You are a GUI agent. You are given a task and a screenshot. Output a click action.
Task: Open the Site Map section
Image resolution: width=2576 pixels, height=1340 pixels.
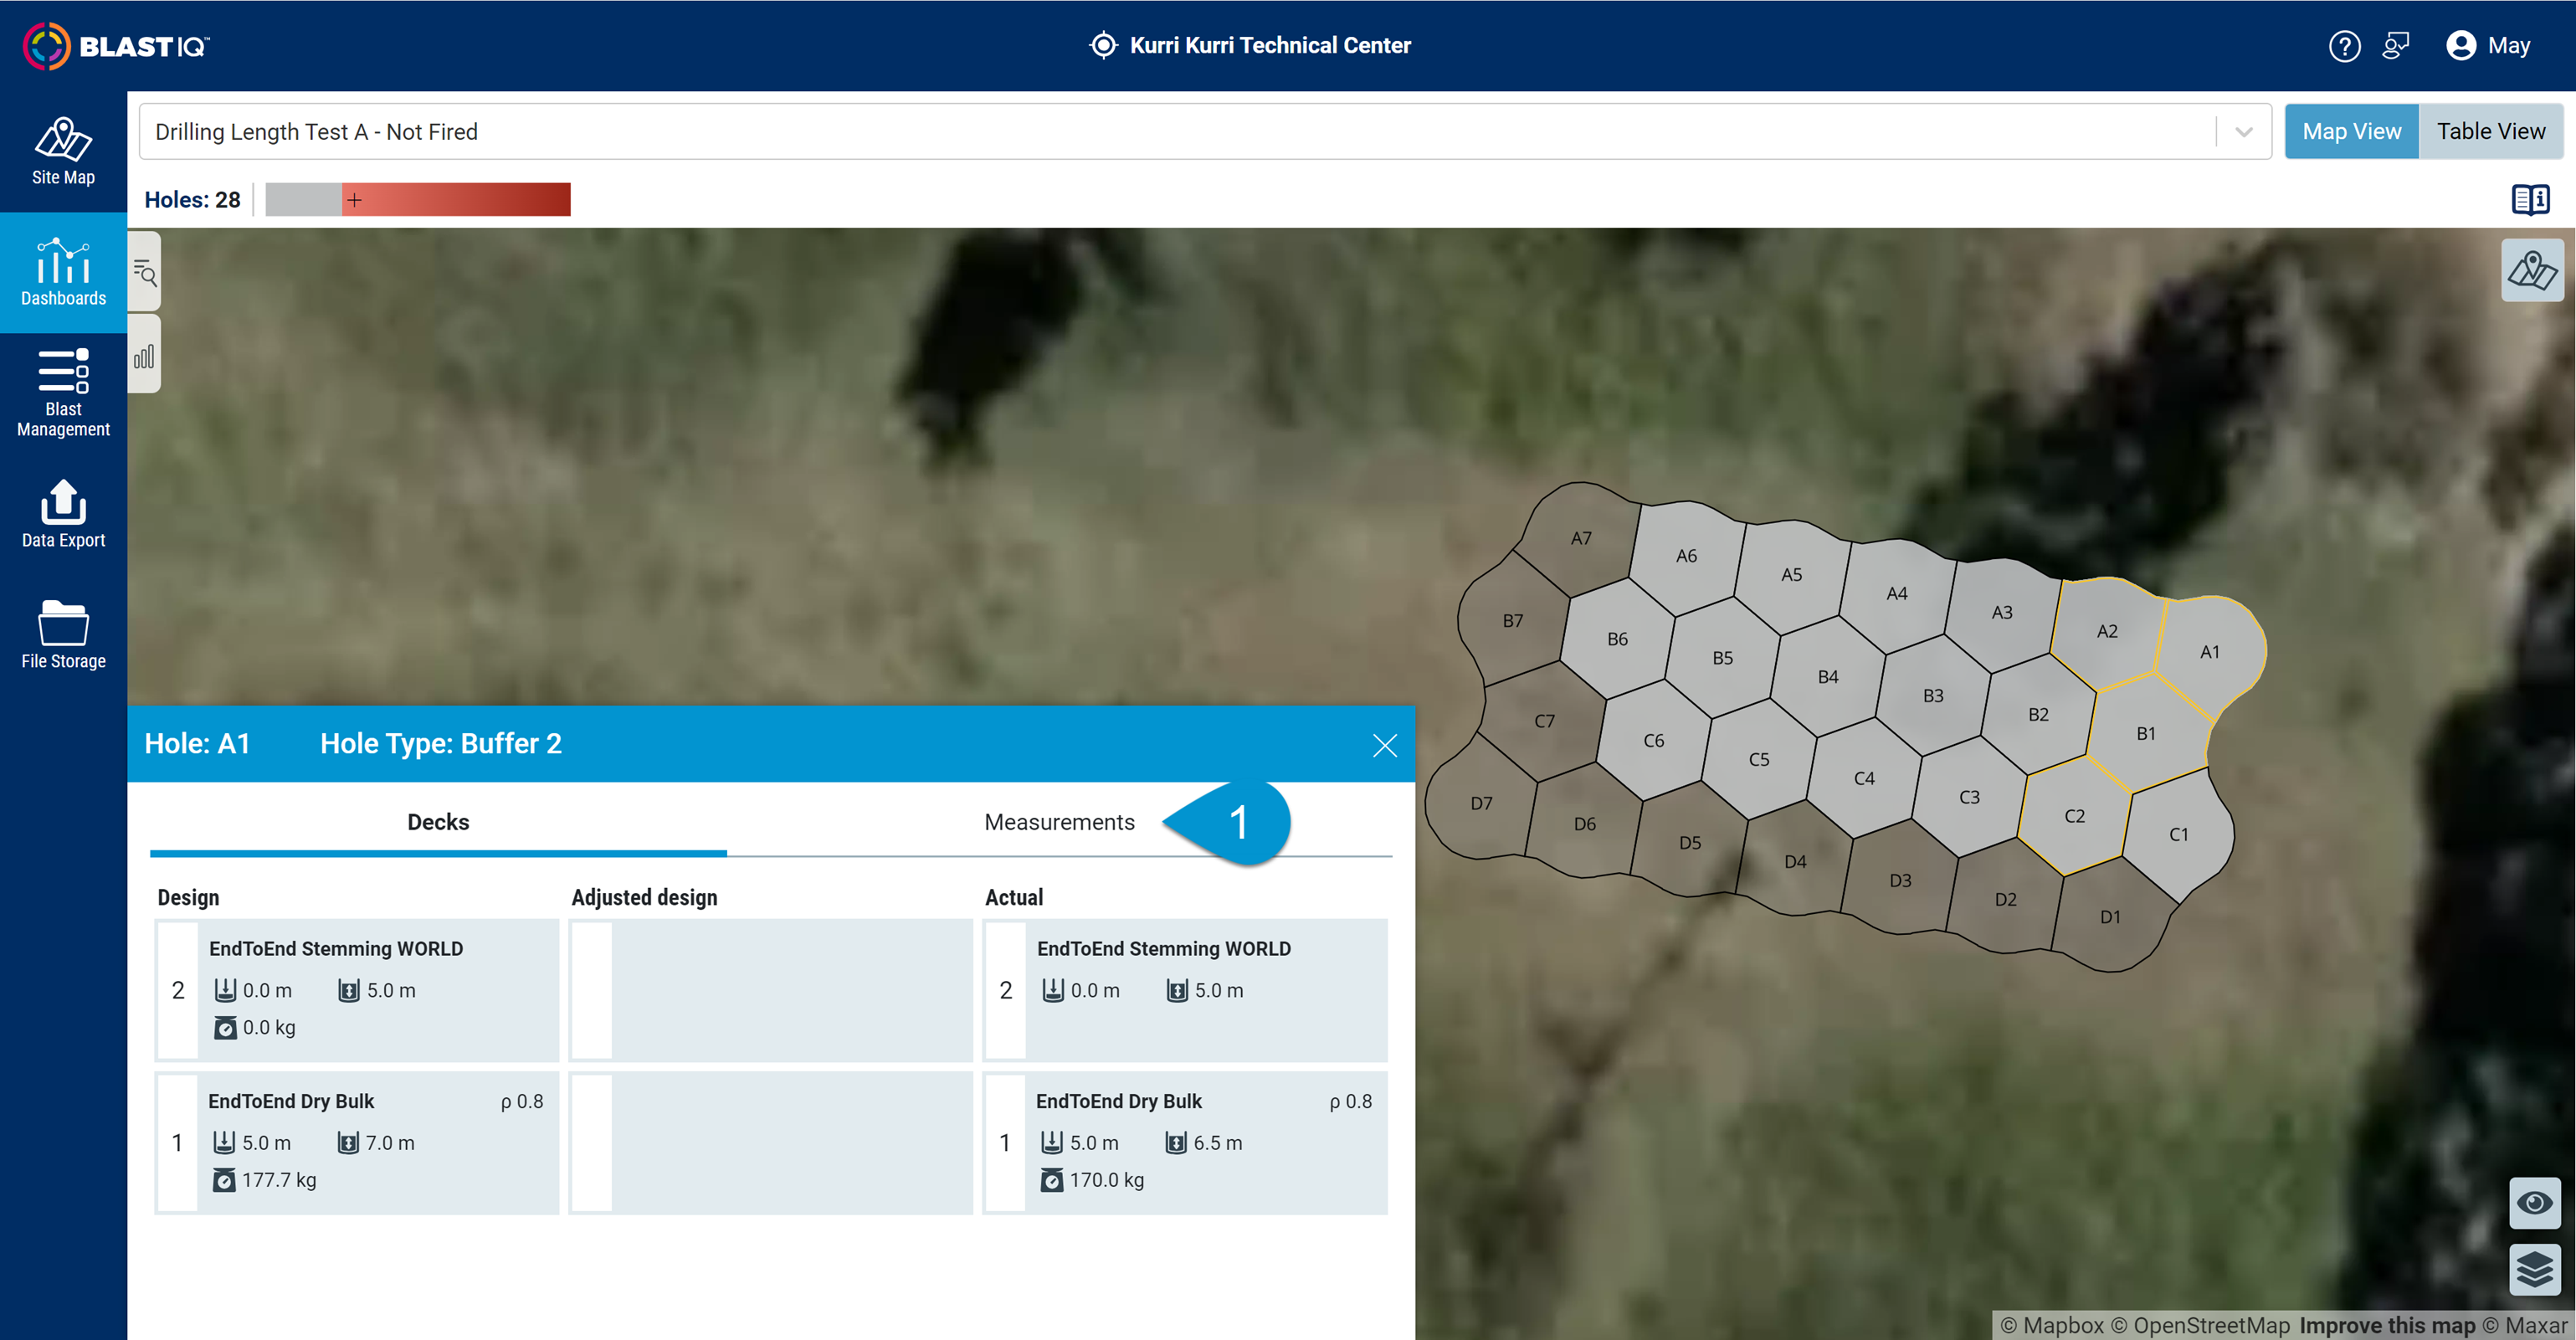(63, 152)
